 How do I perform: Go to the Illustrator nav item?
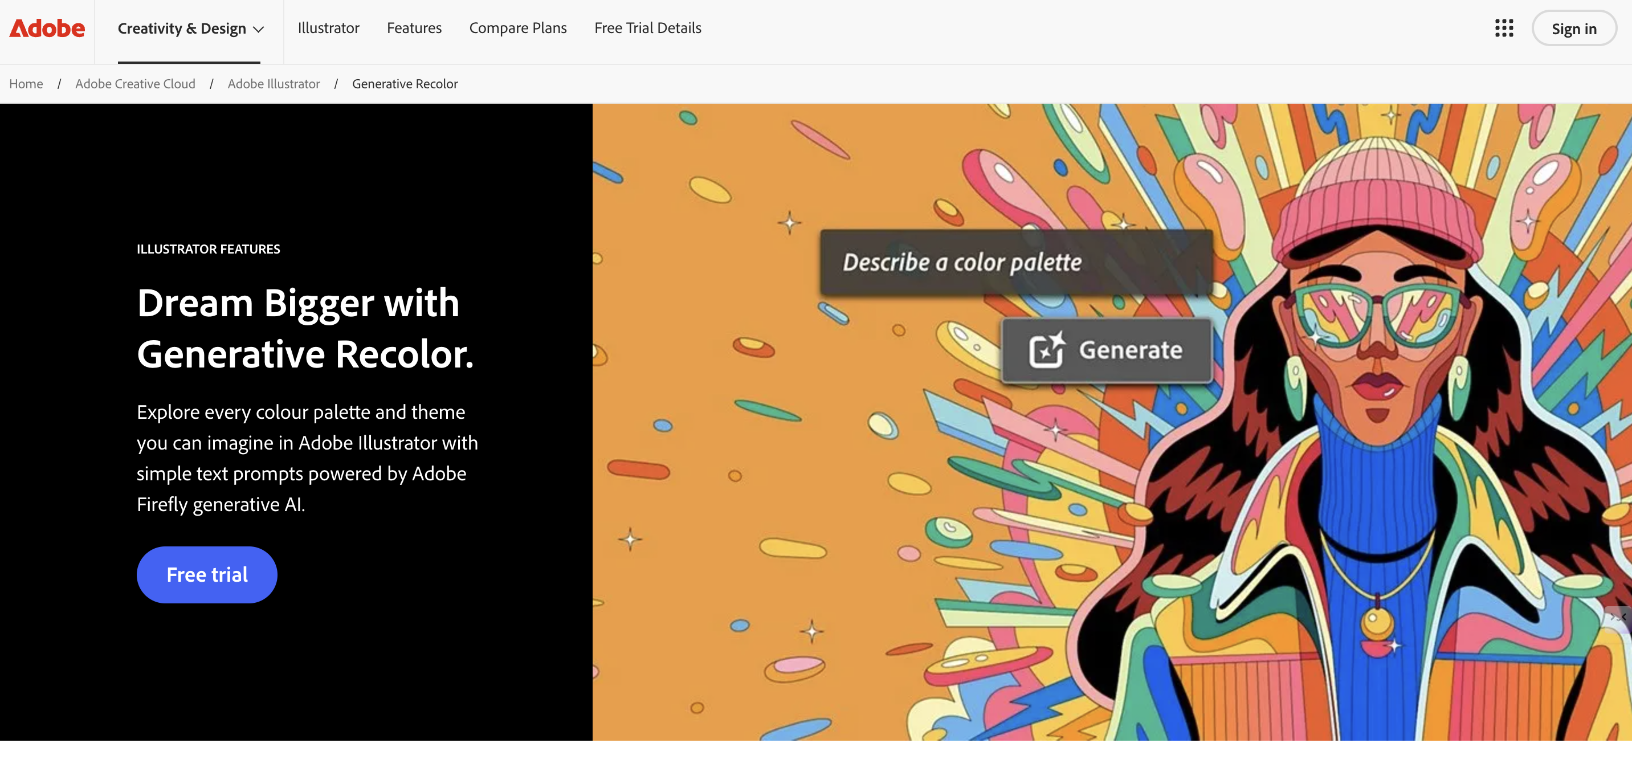[328, 28]
